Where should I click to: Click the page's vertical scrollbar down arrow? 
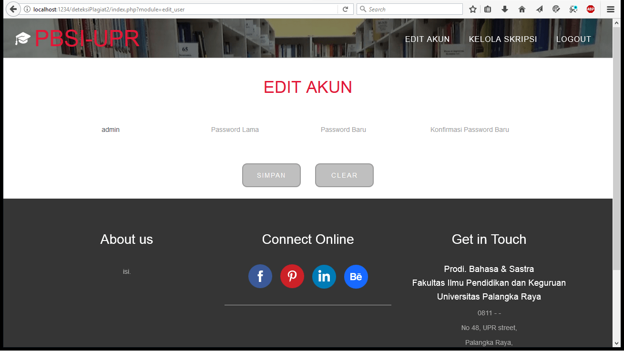[616, 343]
